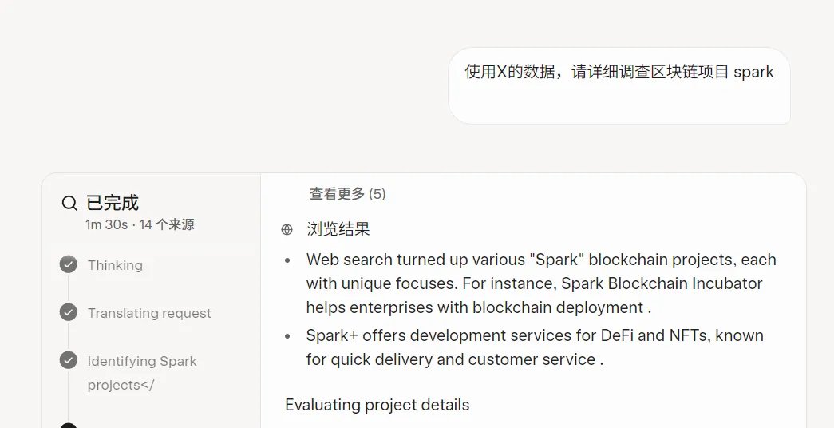Click the checkmark icon beside Translating request

coord(68,312)
